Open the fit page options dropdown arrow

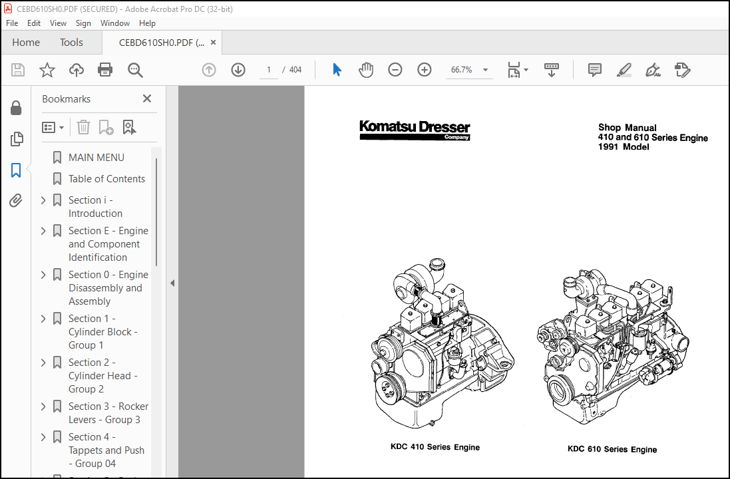click(x=526, y=70)
